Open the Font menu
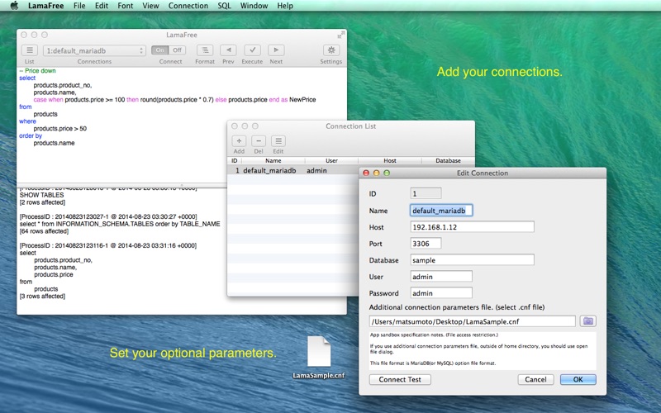The height and width of the screenshot is (413, 661). tap(126, 6)
